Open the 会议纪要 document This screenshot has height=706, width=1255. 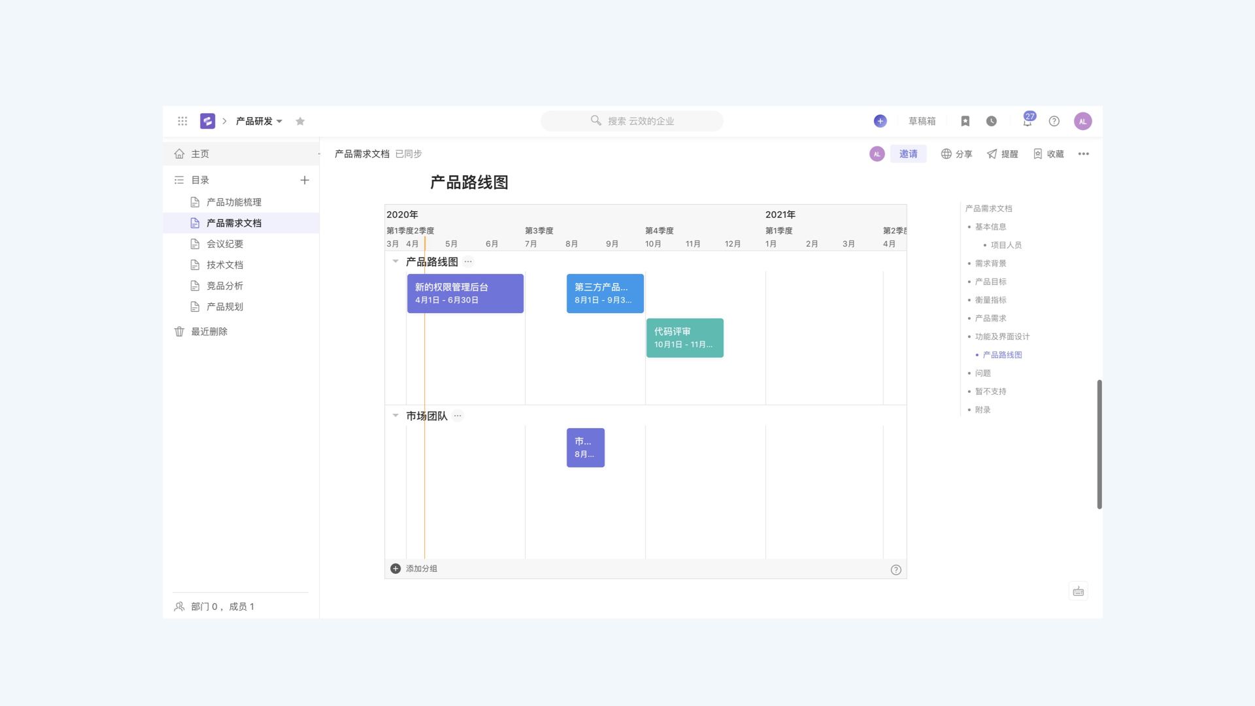tap(241, 244)
